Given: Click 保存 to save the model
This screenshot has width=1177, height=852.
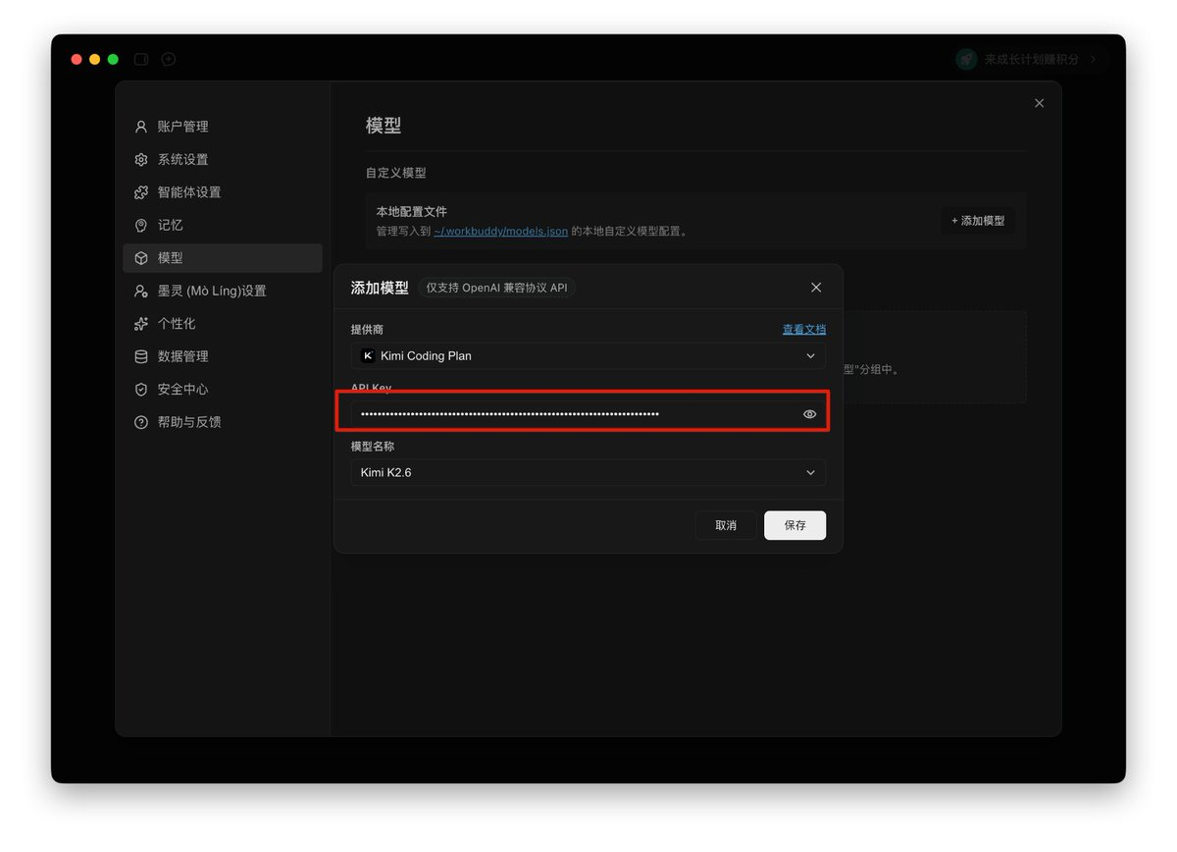Looking at the screenshot, I should click(x=795, y=525).
